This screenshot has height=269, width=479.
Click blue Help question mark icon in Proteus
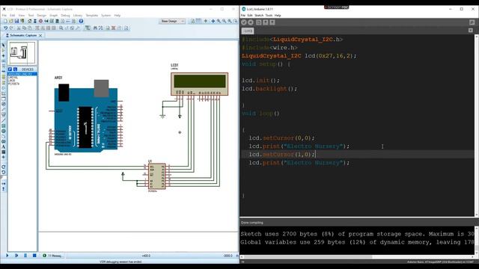coord(81,21)
